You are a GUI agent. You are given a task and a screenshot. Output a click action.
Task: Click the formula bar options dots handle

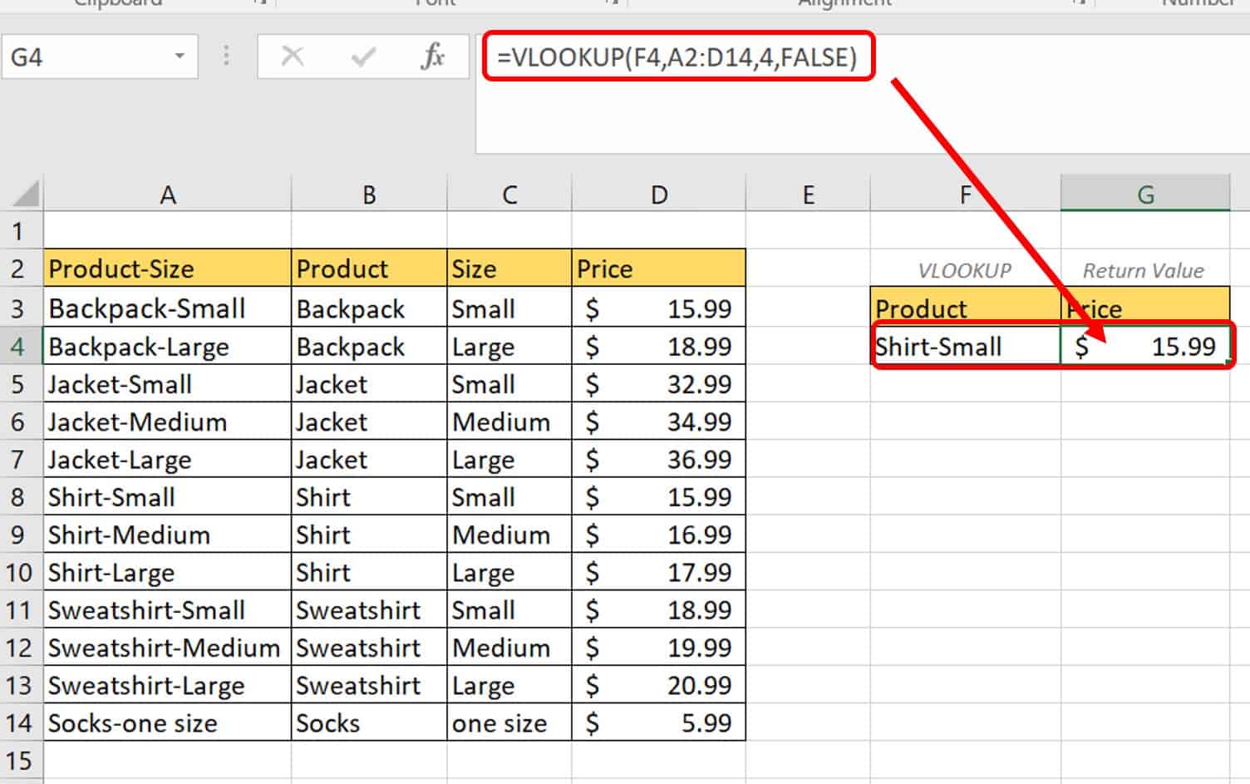(227, 57)
